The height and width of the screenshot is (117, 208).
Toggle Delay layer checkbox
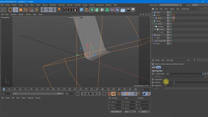168,35
